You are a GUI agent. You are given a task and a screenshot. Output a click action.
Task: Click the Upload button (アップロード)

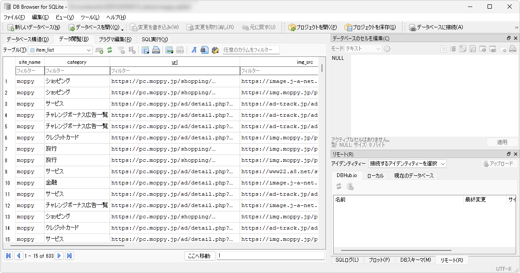tap(499, 164)
